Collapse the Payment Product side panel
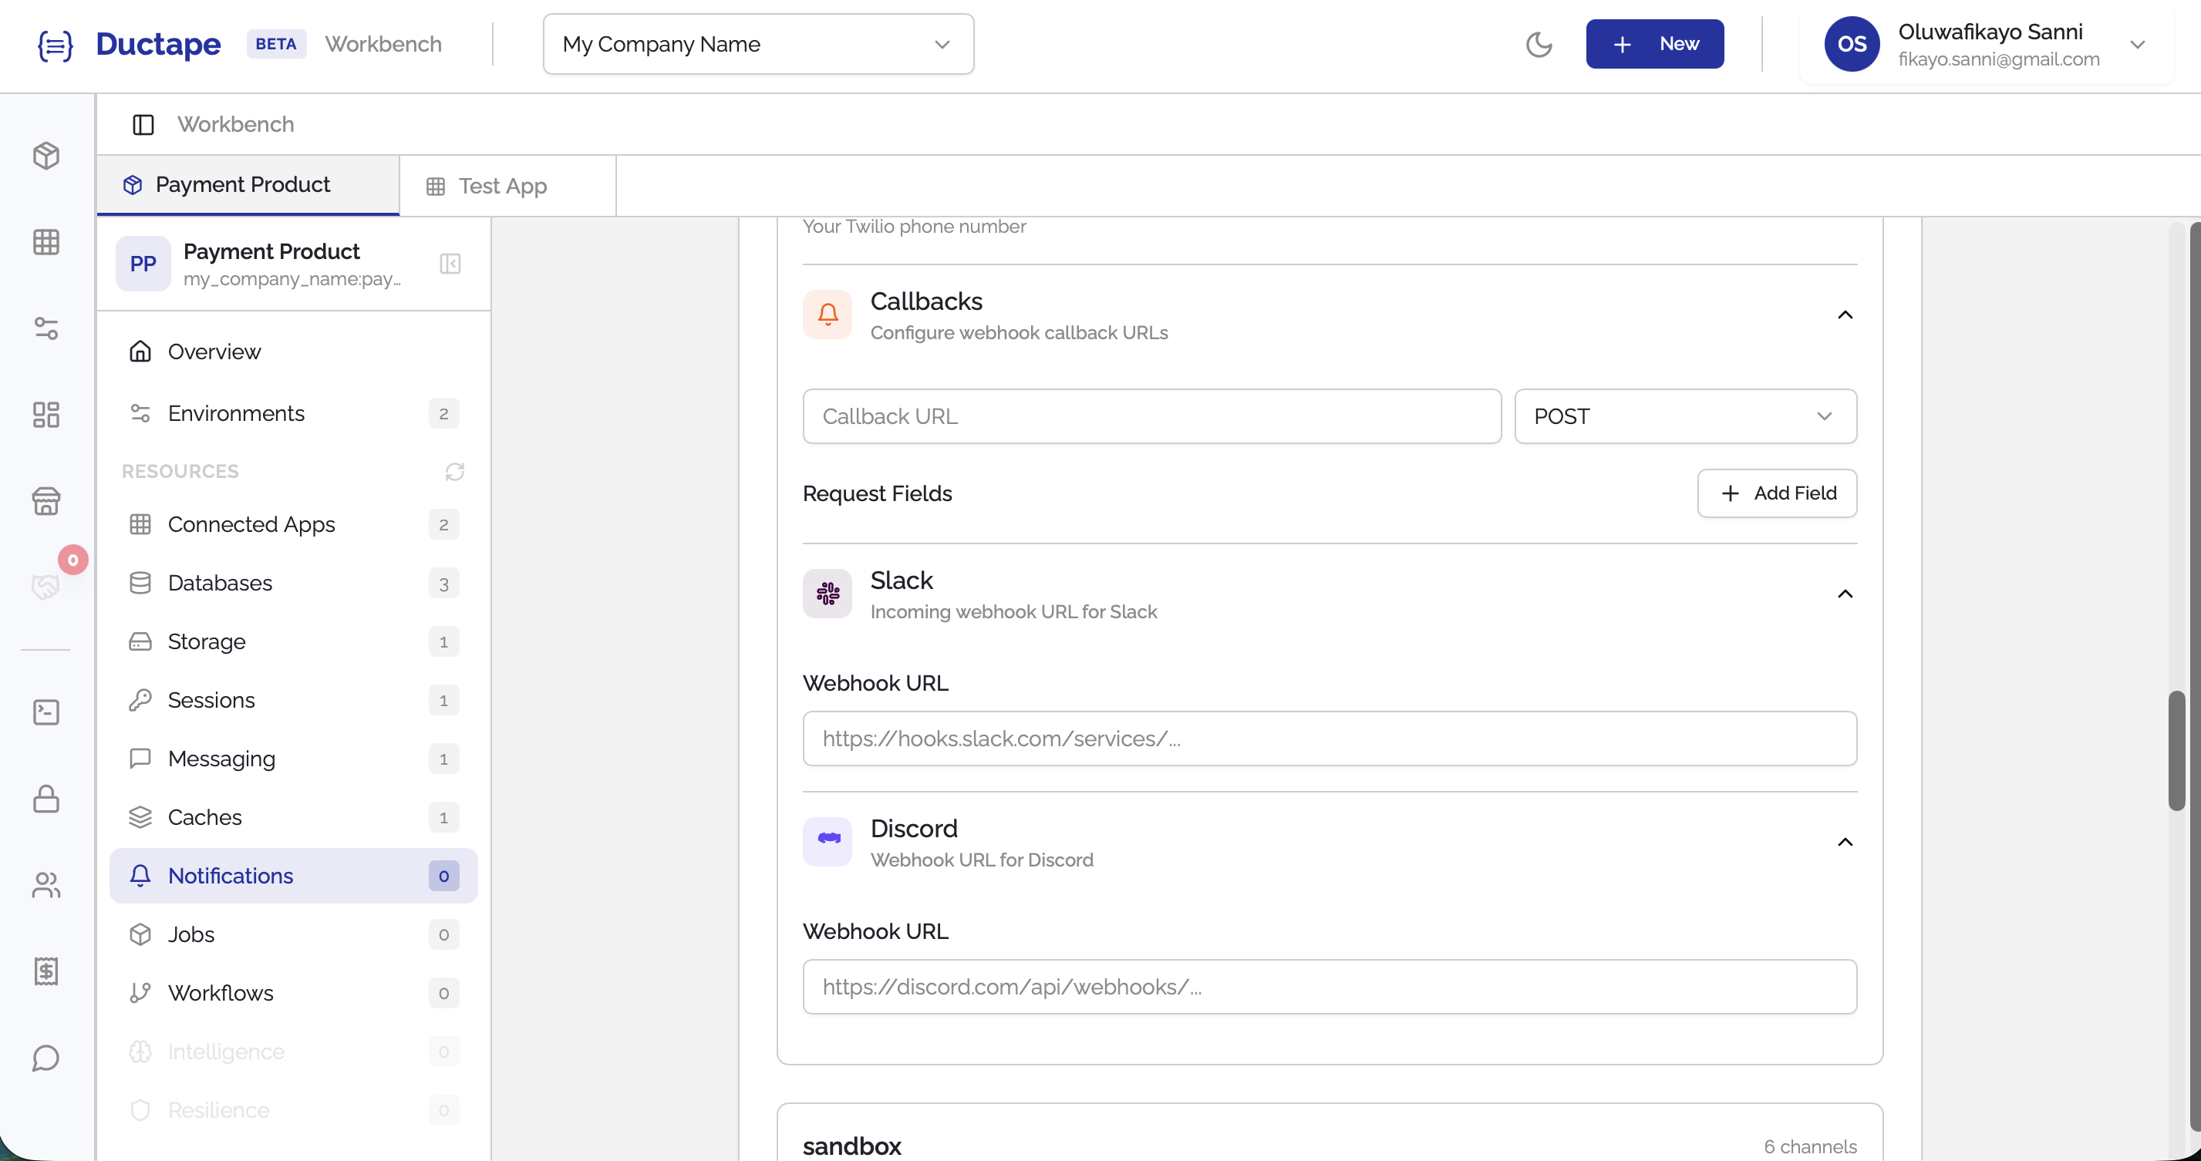 tap(450, 263)
